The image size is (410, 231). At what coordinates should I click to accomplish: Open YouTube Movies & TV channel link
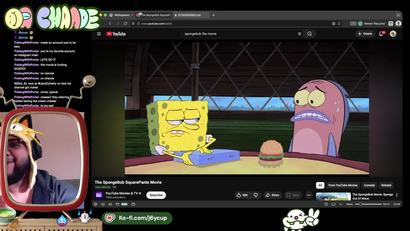(x=121, y=193)
